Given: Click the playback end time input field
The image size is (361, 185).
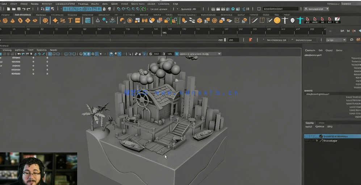Looking at the screenshot, I should (x=233, y=40).
